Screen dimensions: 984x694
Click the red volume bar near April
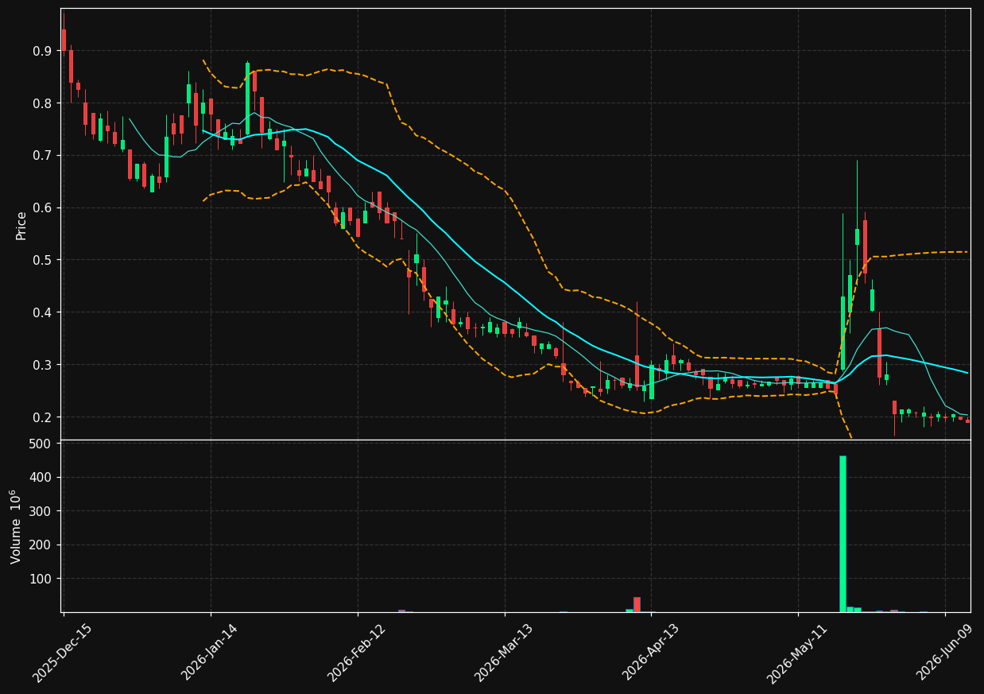[x=637, y=604]
